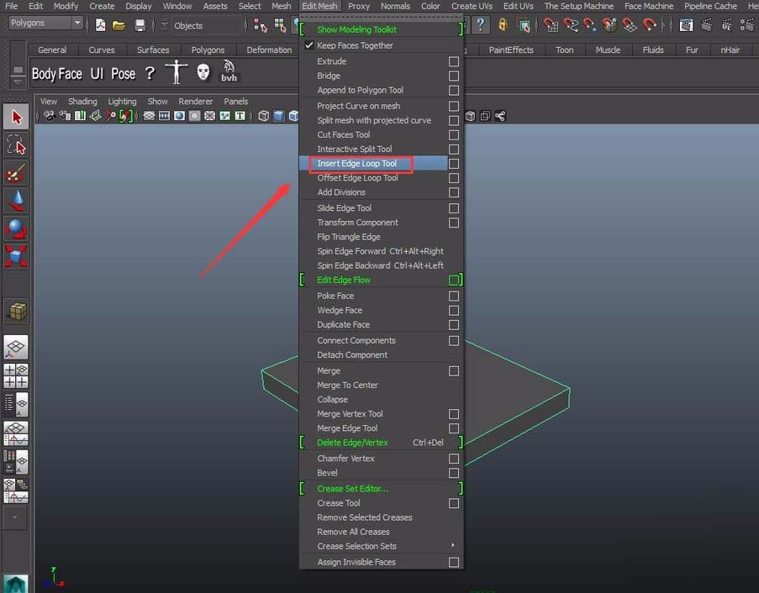
Task: Click the Objects selection field
Action: click(x=207, y=26)
